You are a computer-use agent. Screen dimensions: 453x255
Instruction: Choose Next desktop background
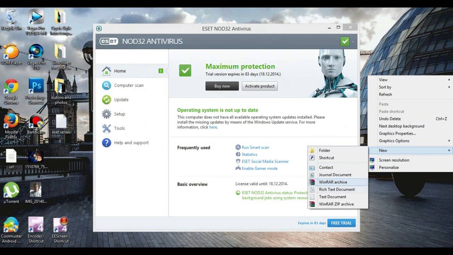tap(410, 126)
